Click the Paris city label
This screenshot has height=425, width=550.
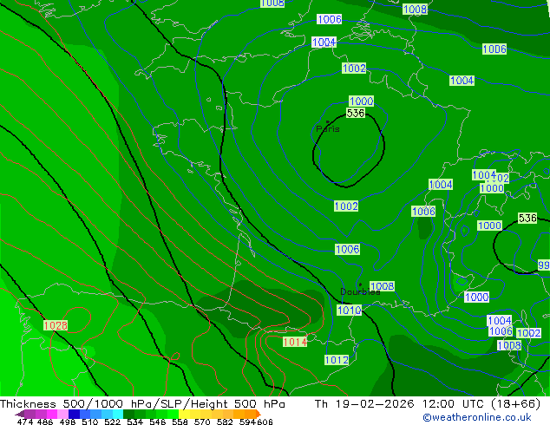(328, 128)
